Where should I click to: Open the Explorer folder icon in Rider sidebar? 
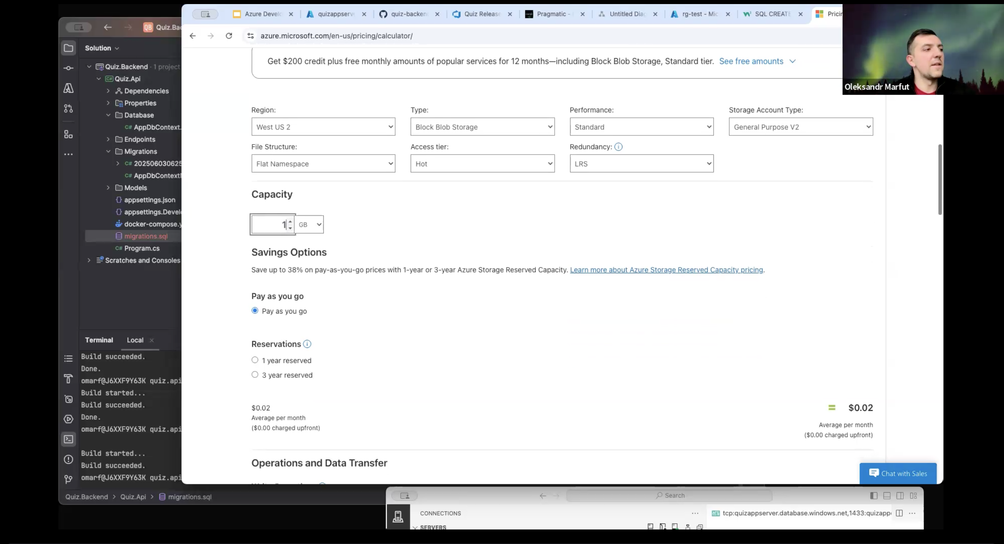tap(69, 48)
